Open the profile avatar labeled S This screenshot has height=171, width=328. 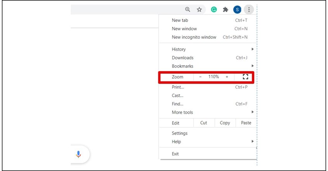237,9
